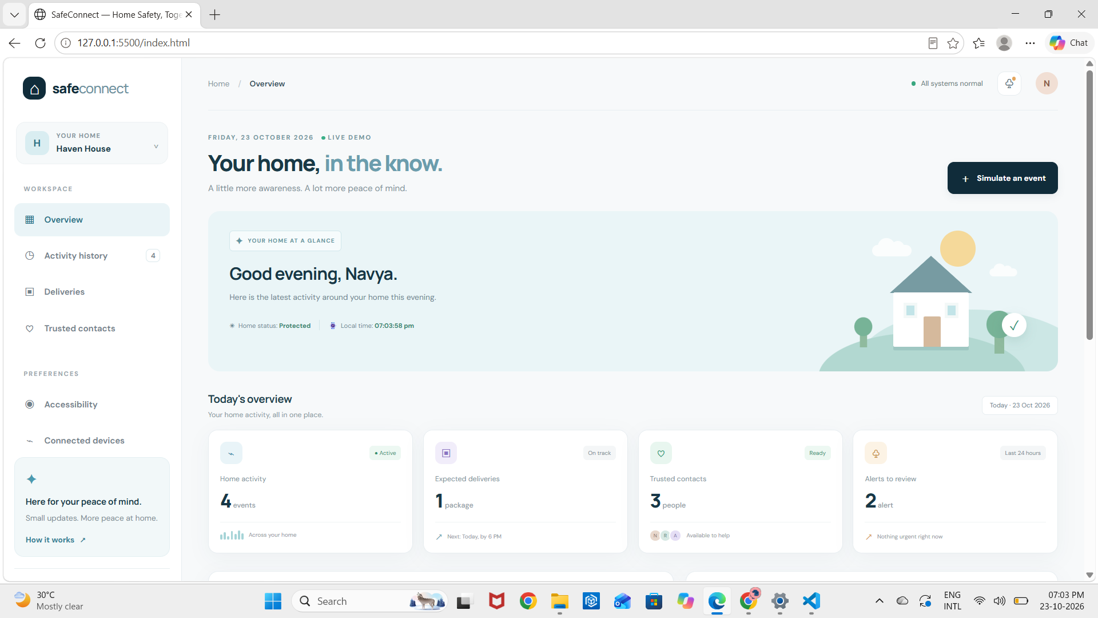Open Activity history in the sidebar
Viewport: 1098px width, 618px height.
[x=92, y=256]
